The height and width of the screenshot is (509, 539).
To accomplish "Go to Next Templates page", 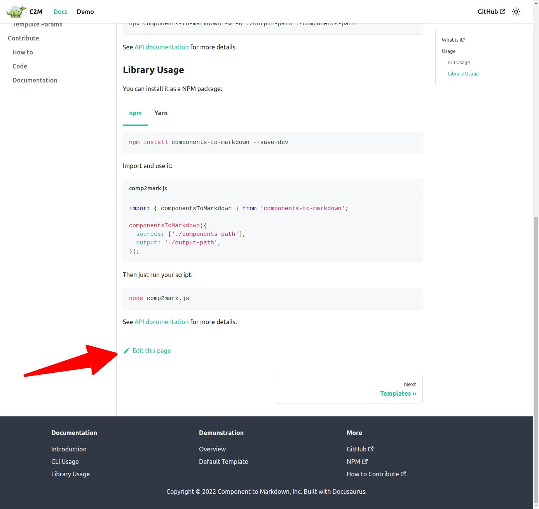I will pyautogui.click(x=349, y=389).
